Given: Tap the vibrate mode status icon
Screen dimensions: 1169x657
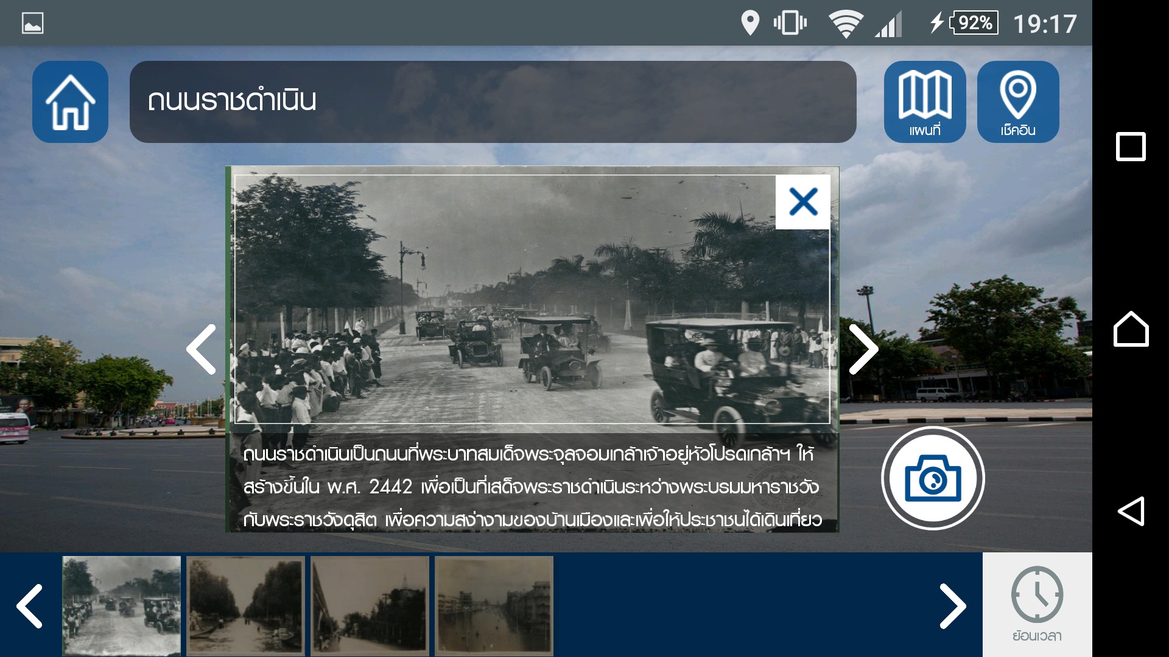Looking at the screenshot, I should [x=790, y=24].
